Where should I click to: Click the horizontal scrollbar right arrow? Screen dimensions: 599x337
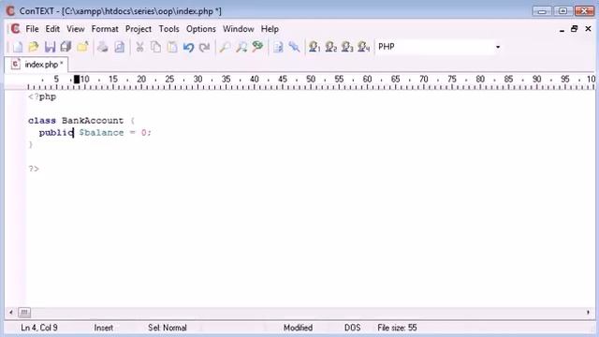[588, 313]
